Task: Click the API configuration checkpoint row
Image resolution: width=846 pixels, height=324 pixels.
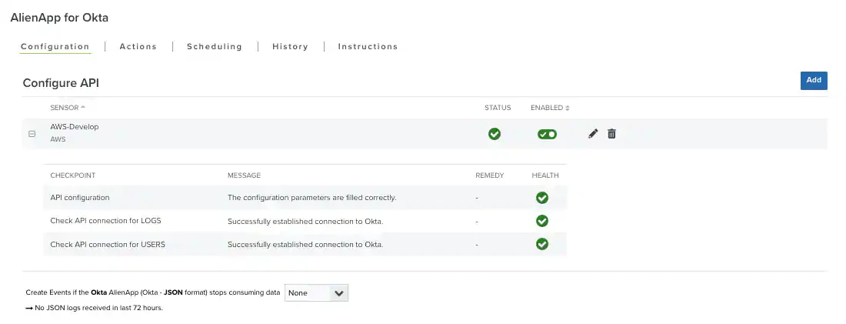Action: 80,198
